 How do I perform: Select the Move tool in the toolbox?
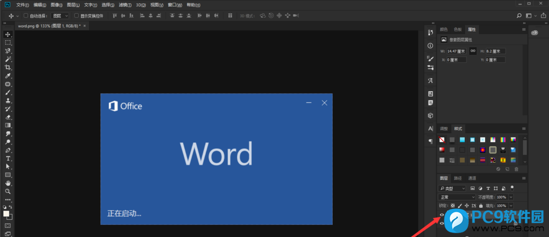[x=7, y=34]
